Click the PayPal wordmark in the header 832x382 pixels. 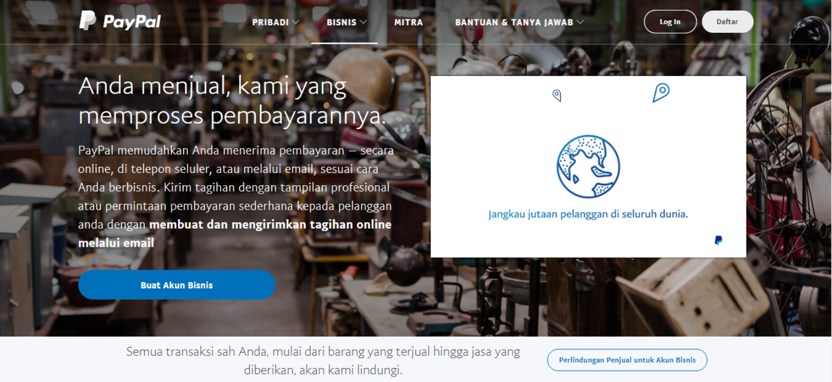click(132, 22)
